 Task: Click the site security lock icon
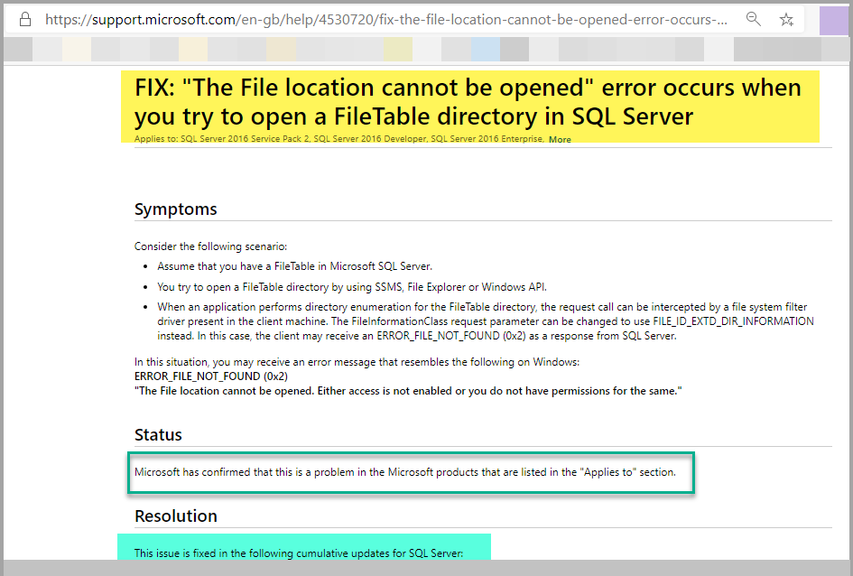tap(25, 20)
